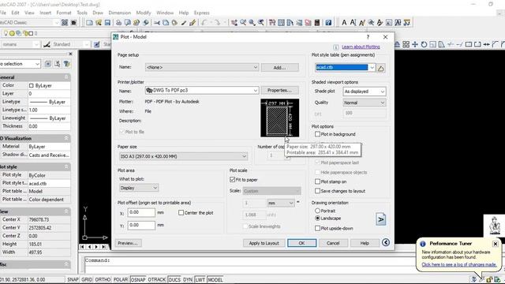Click the log of changes link in Performance Tuner
505x284 pixels.
(459, 265)
